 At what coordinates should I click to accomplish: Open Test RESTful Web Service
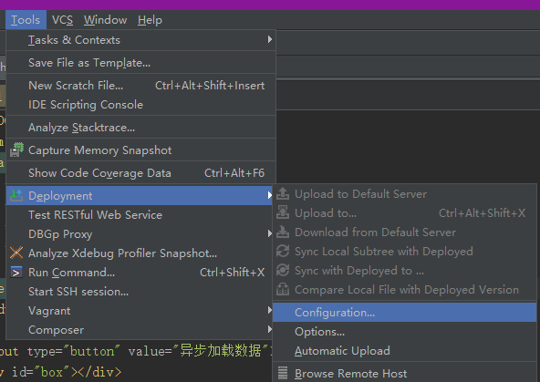coord(140,215)
